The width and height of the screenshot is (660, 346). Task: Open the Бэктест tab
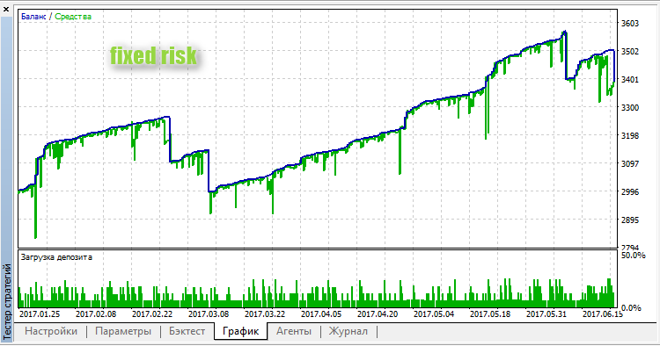point(187,331)
